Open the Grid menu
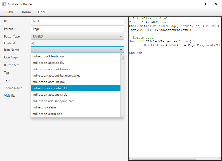 point(41,12)
